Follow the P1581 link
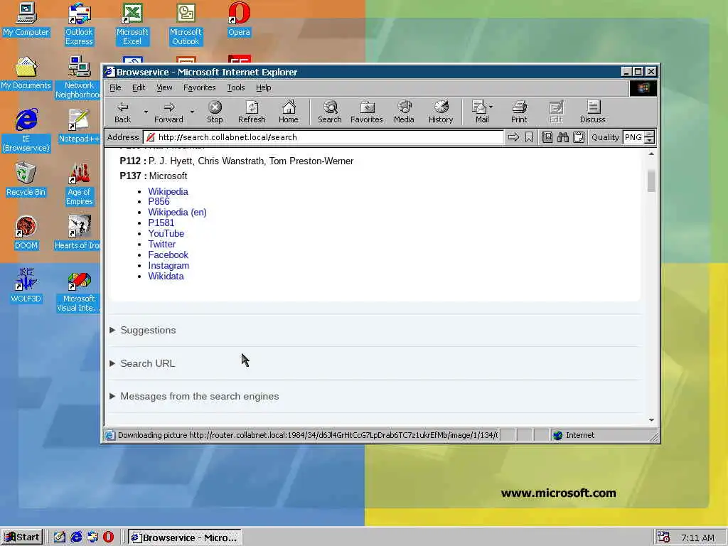The image size is (728, 546). [x=161, y=223]
